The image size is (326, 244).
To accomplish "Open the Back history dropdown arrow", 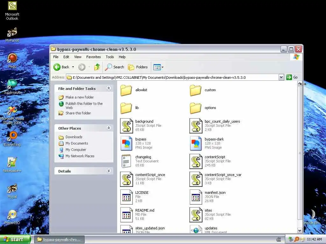I will coord(73,67).
